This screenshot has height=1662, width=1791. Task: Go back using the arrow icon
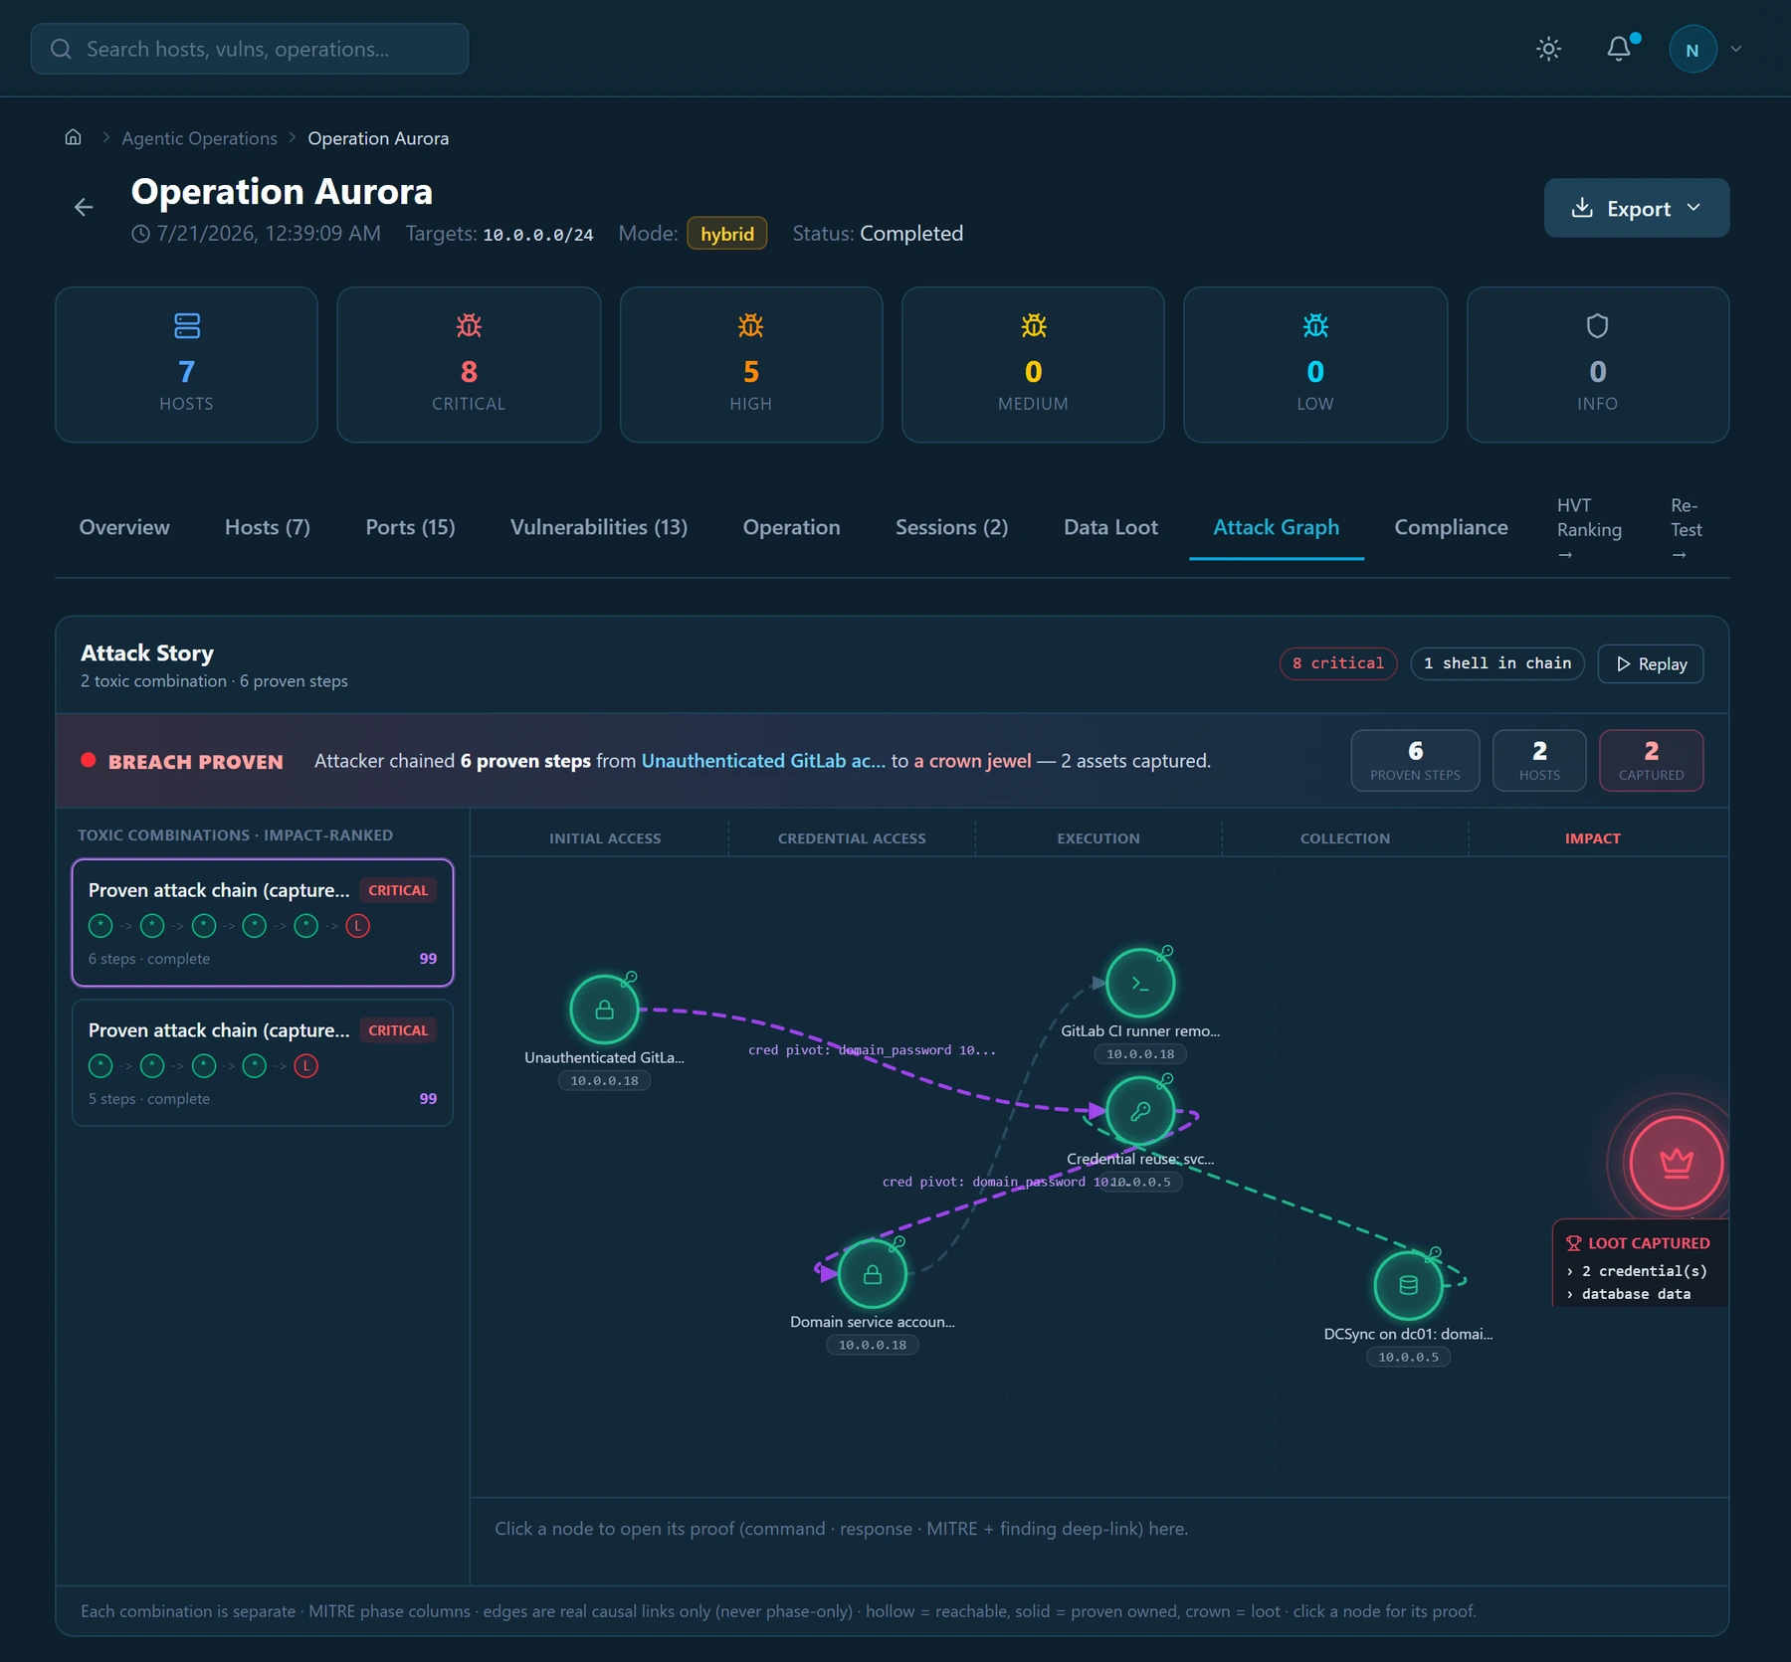[84, 207]
